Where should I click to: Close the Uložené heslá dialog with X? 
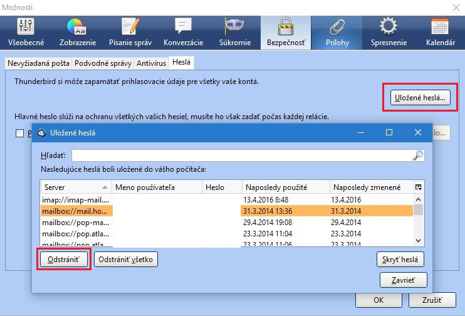click(418, 132)
